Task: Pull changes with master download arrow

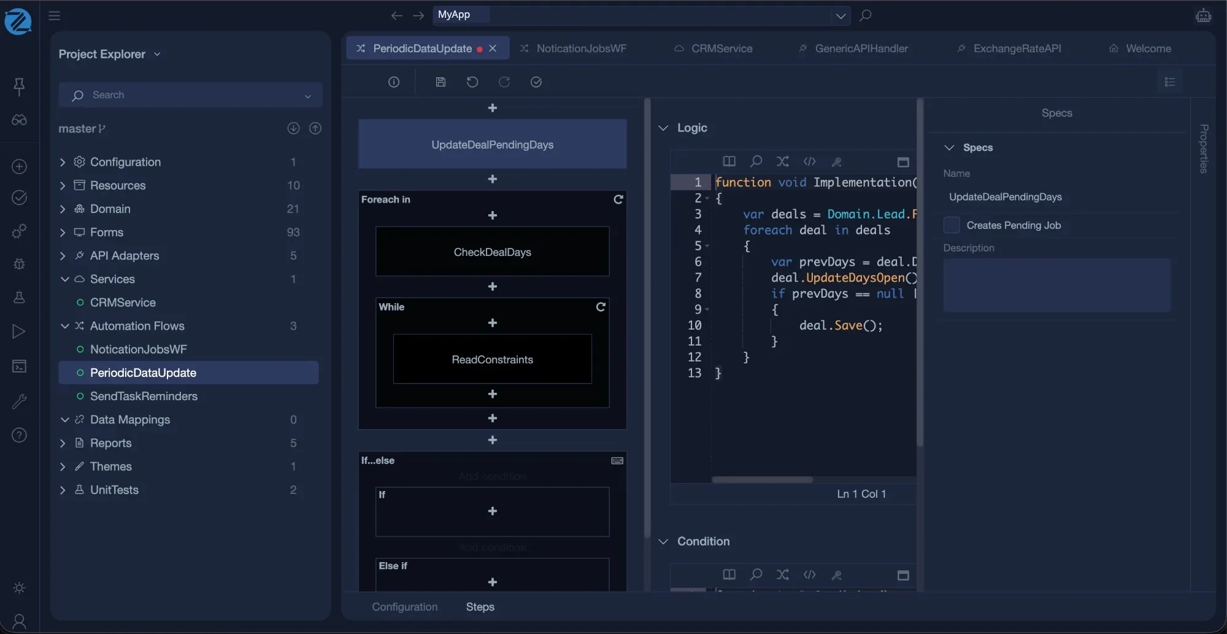Action: coord(293,128)
